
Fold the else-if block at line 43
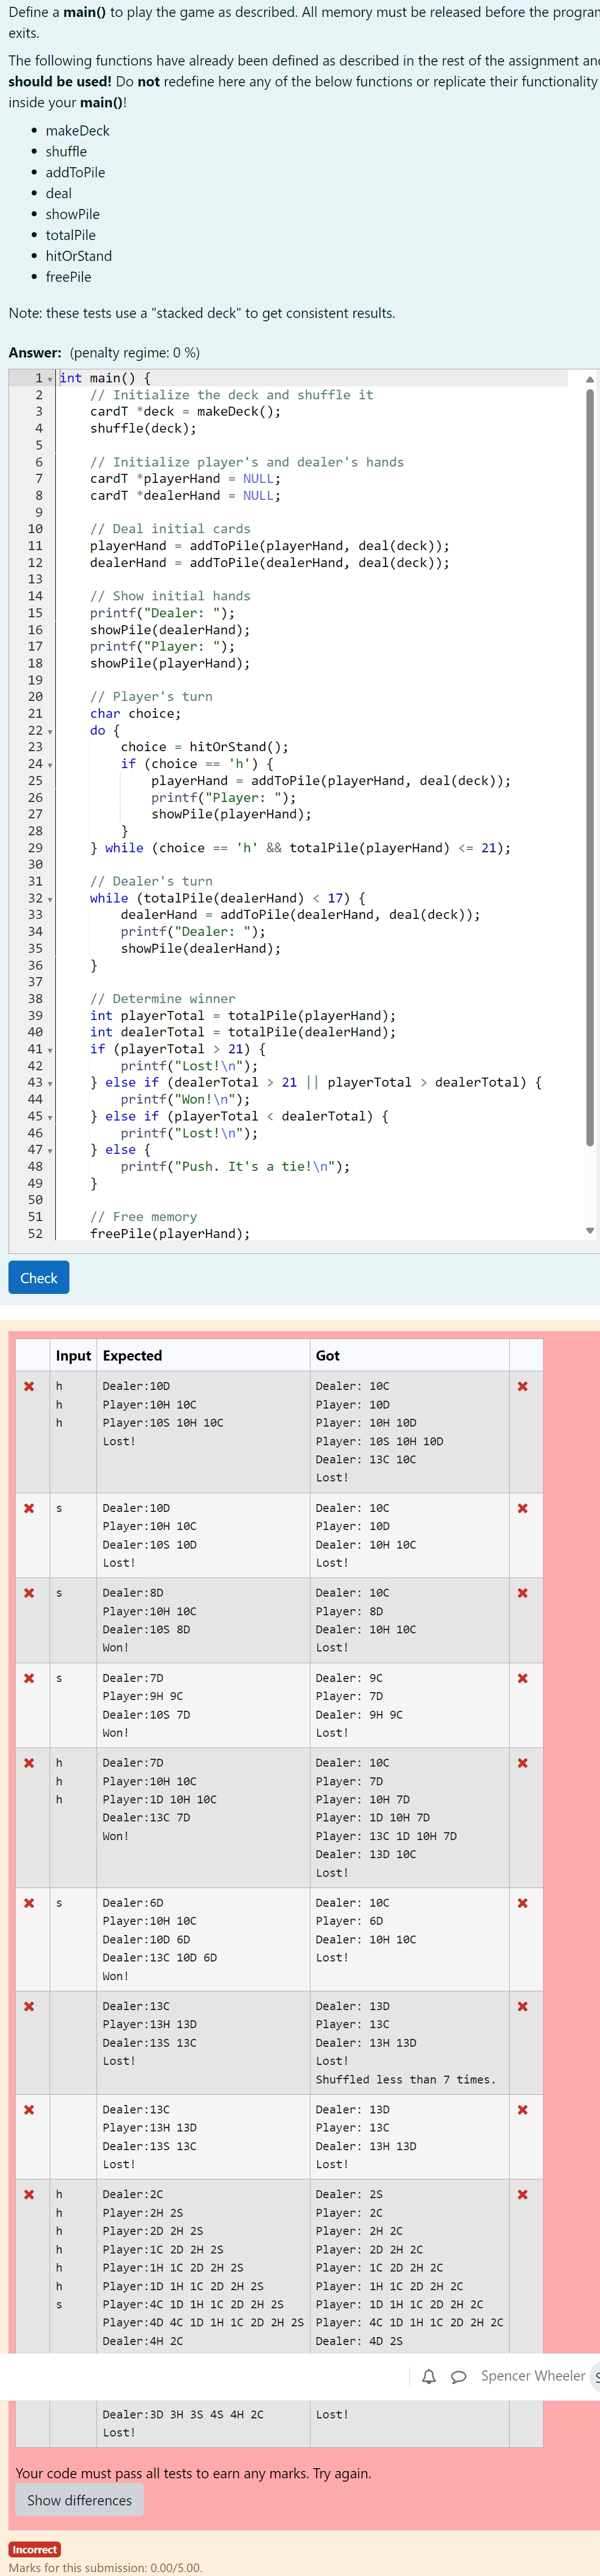click(x=50, y=1083)
